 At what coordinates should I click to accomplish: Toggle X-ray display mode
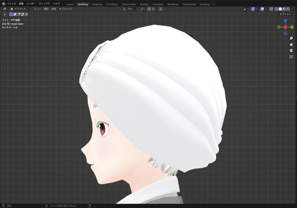click(x=271, y=9)
